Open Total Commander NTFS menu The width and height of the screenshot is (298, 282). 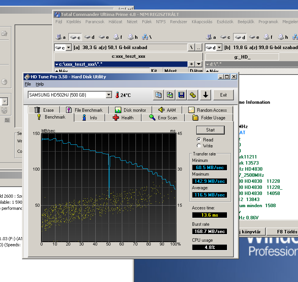pos(161,22)
